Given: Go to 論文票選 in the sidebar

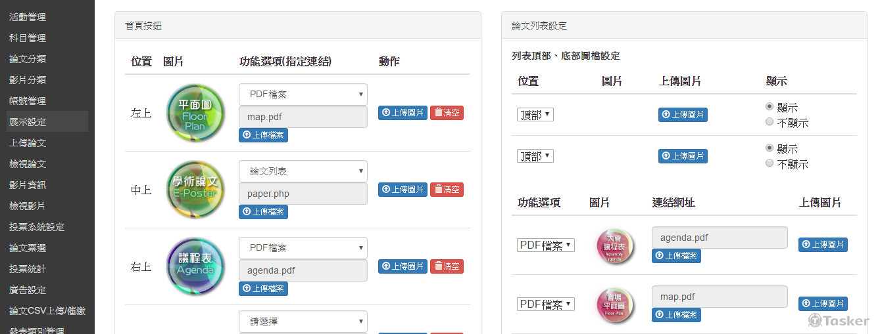Looking at the screenshot, I should point(28,248).
